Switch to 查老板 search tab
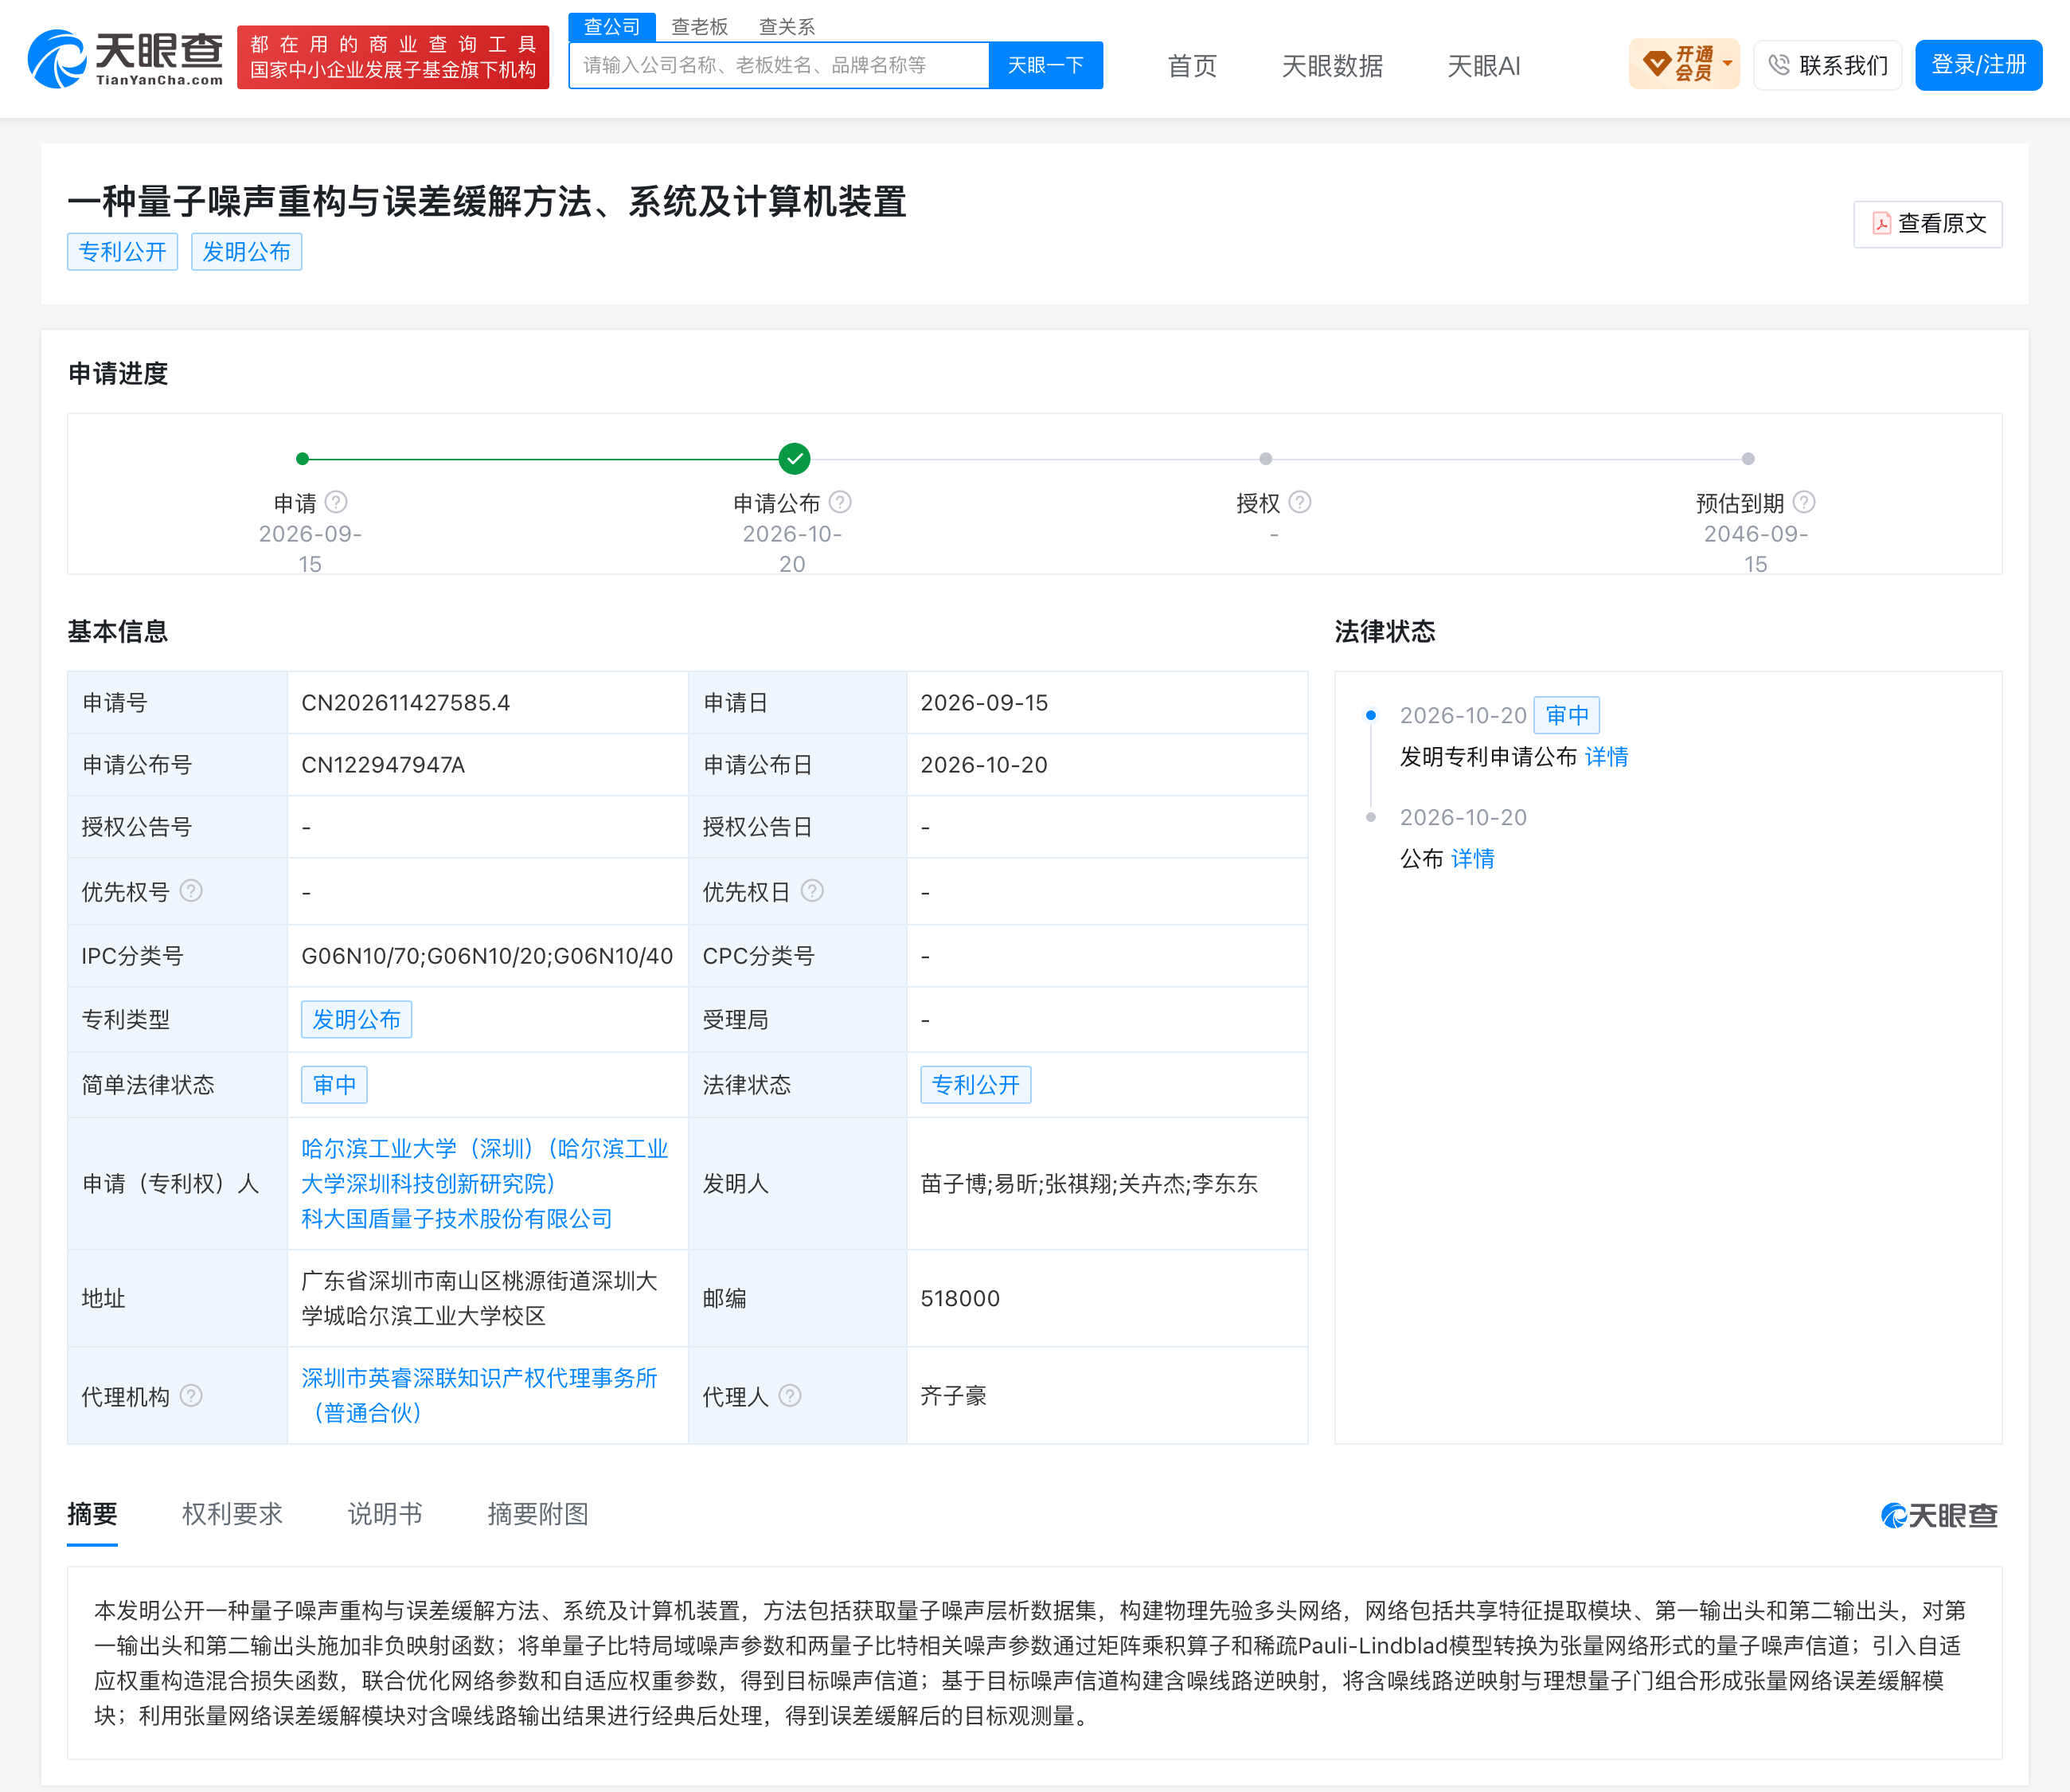 700,27
